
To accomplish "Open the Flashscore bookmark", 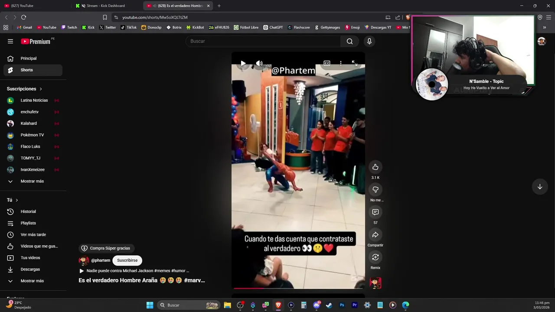I will coord(299,27).
